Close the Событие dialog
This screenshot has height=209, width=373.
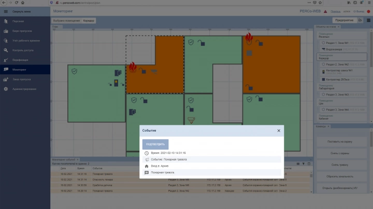278,131
